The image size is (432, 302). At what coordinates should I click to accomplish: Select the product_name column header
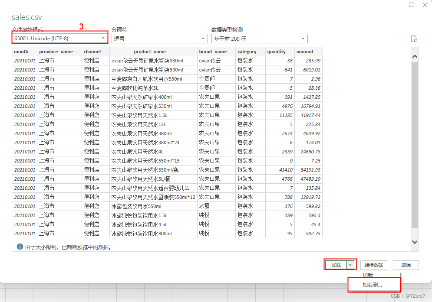tap(150, 51)
